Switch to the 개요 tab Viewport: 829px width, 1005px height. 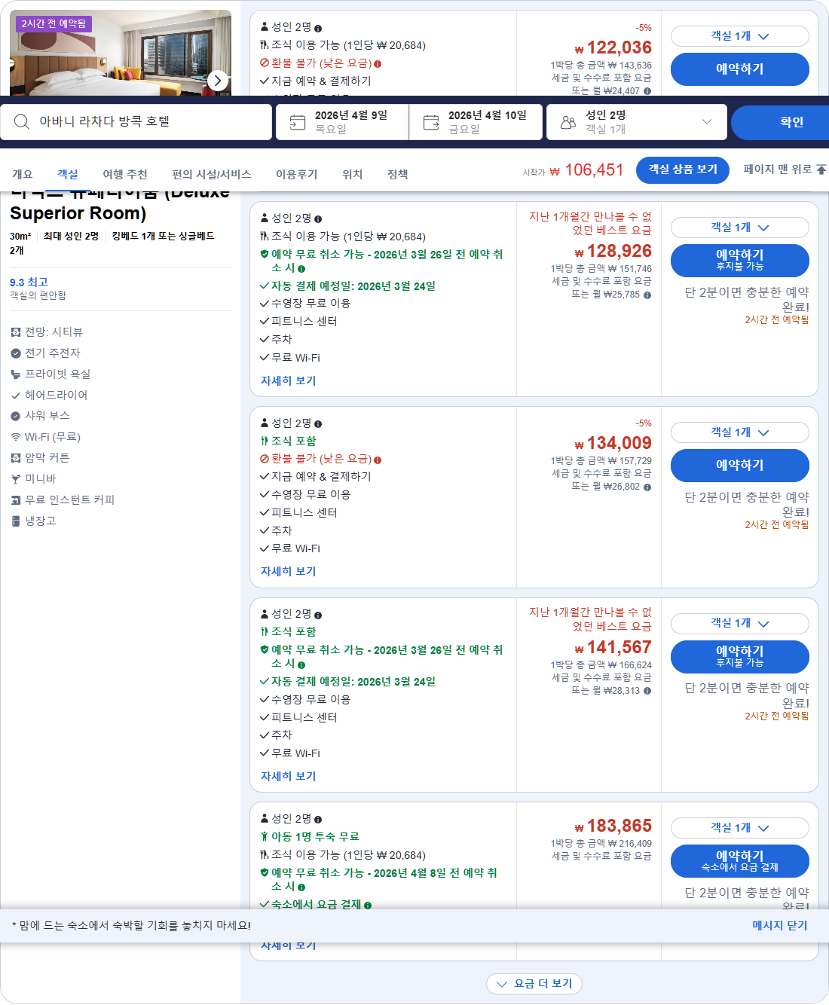[23, 174]
